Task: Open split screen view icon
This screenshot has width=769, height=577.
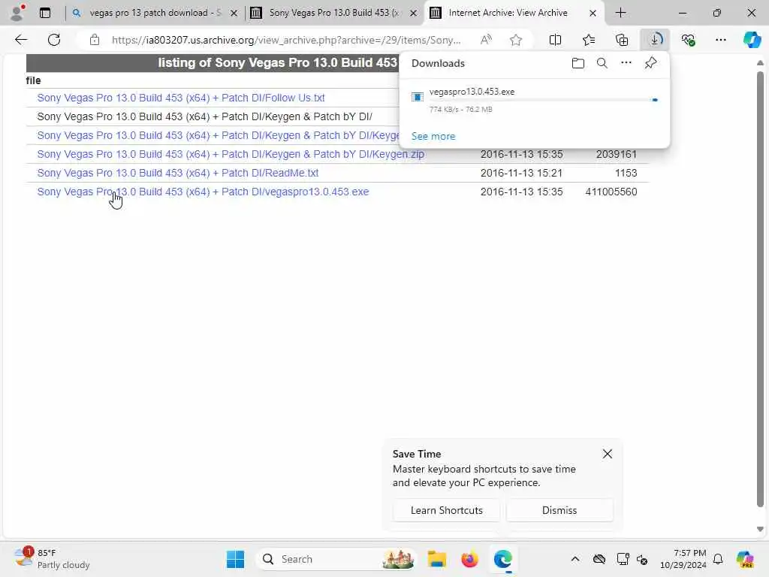Action: 555,40
